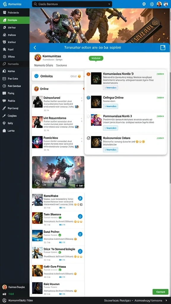Toggle the blue circle on Sund Polites item
This screenshot has height=304, width=171.
click(x=80, y=234)
